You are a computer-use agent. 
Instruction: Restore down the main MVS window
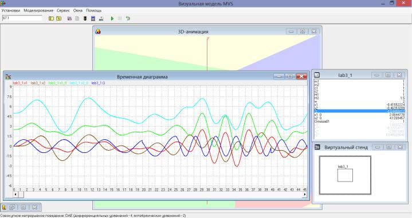pyautogui.click(x=392, y=3)
